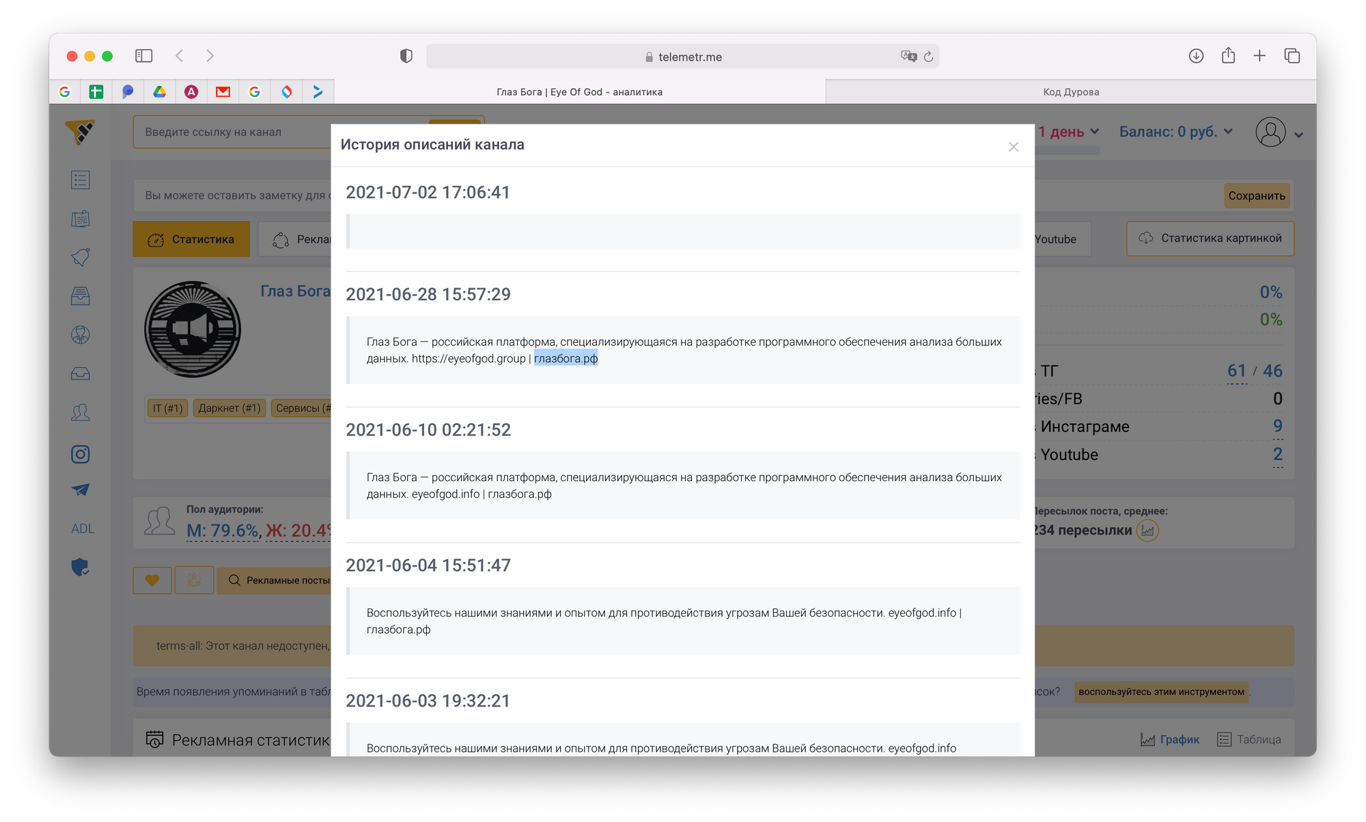This screenshot has width=1366, height=822.
Task: Click the Instagram mentions count 9
Action: click(x=1278, y=426)
